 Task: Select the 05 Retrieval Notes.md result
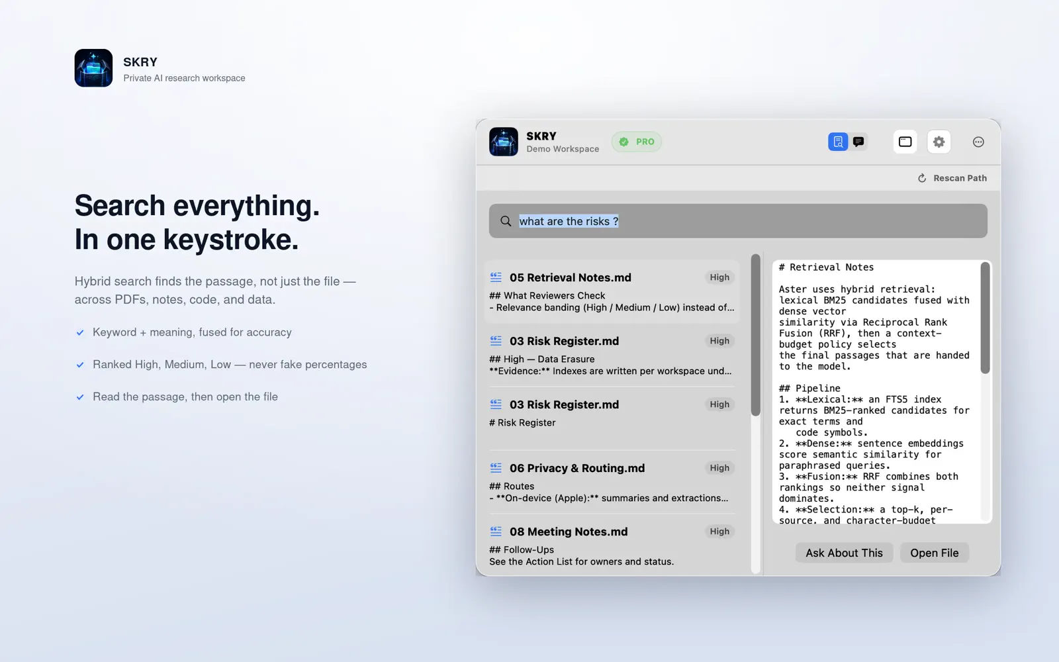point(612,291)
